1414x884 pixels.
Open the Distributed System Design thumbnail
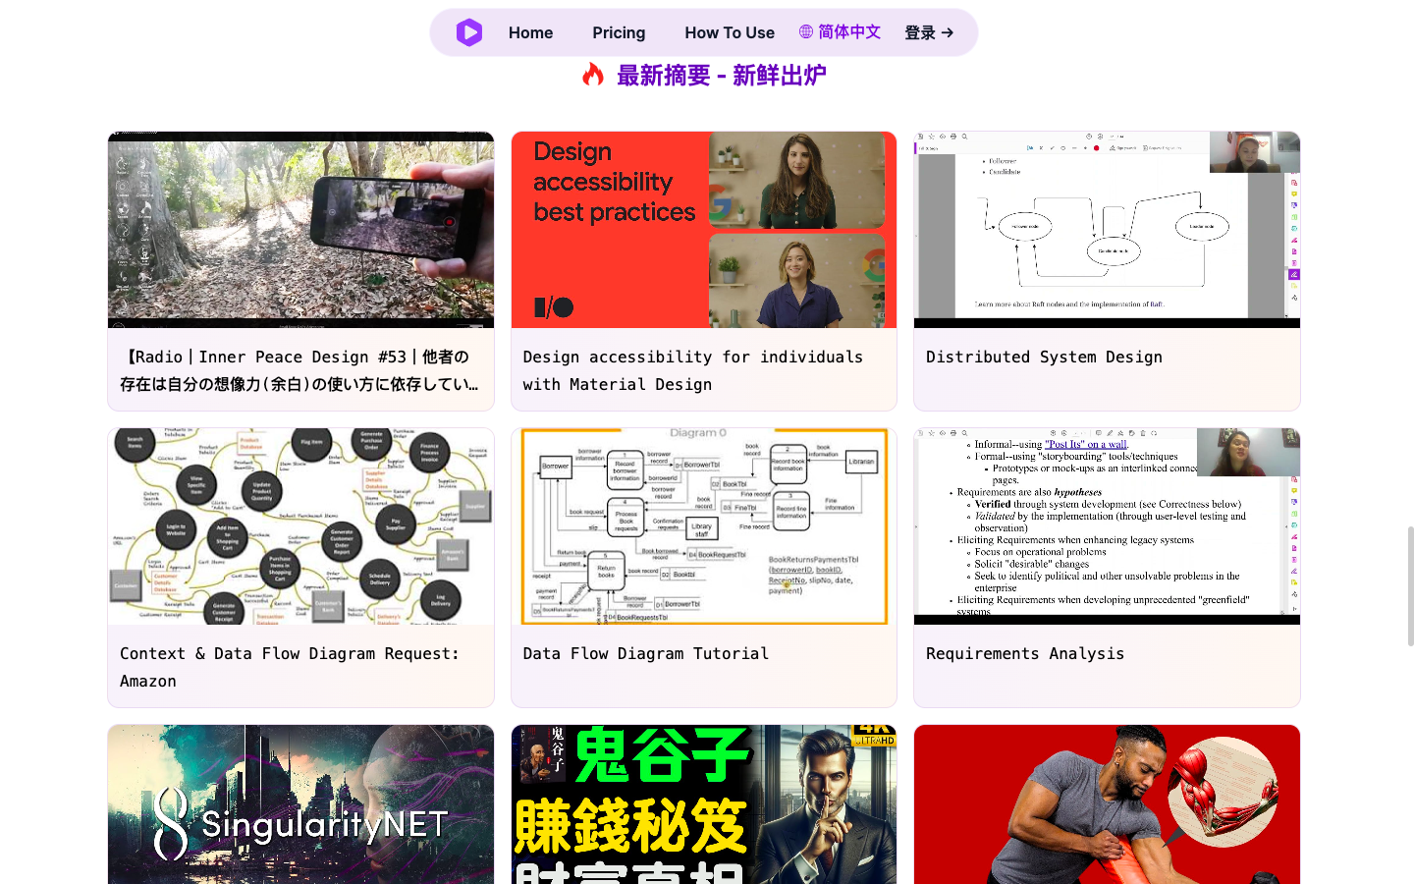[1107, 230]
